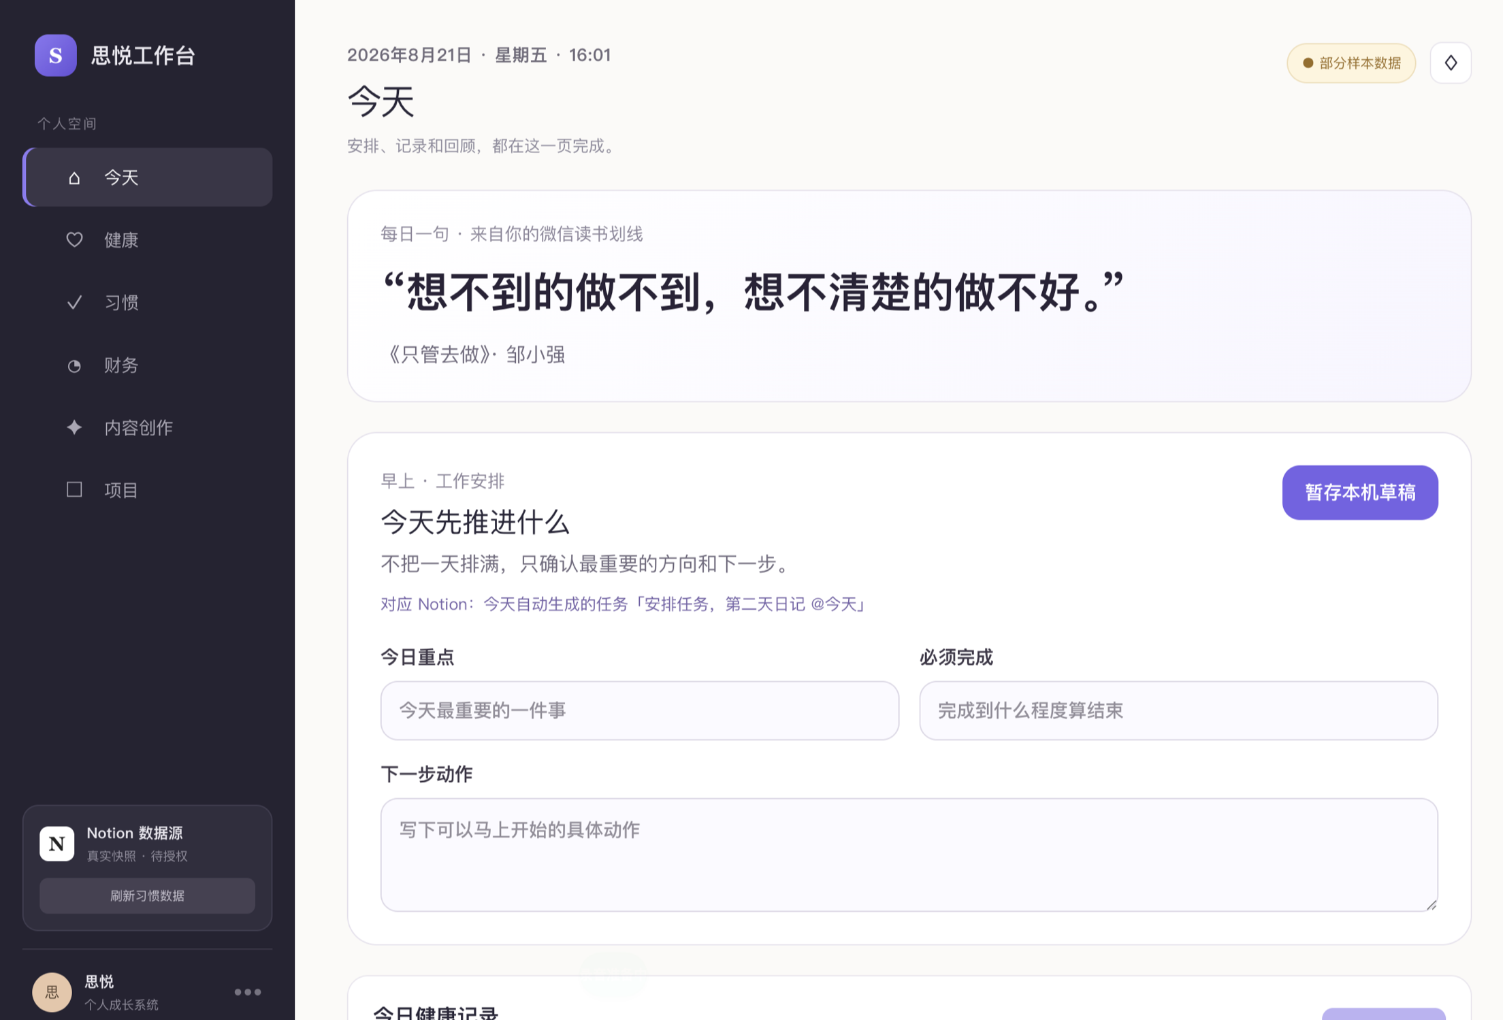This screenshot has width=1503, height=1020.
Task: Click the Notion N logo icon
Action: (x=57, y=844)
